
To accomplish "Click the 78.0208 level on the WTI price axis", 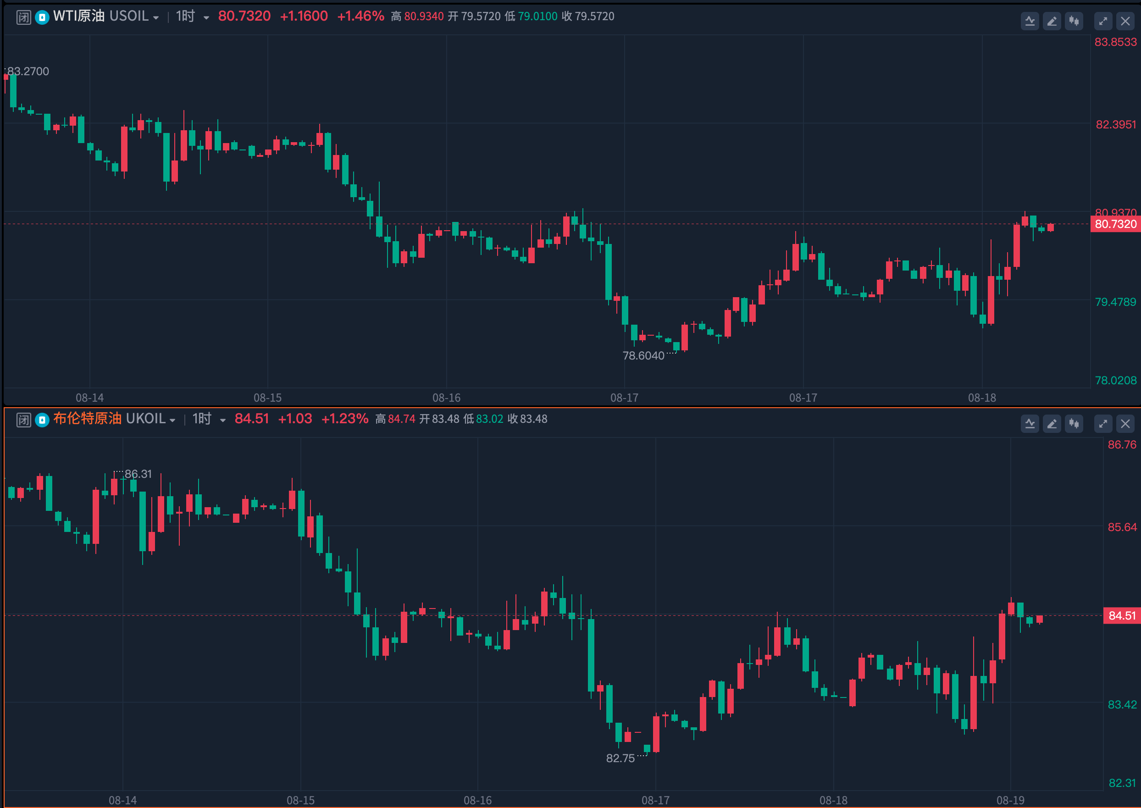I will 1115,381.
